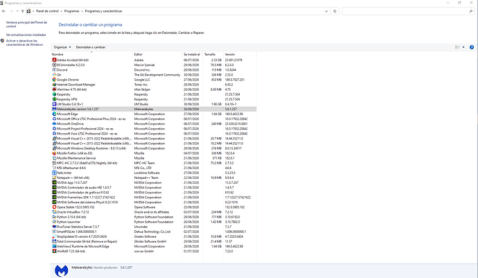Select NVIDIA FrameView SDK row
This screenshot has height=278, width=478.
(154, 197)
